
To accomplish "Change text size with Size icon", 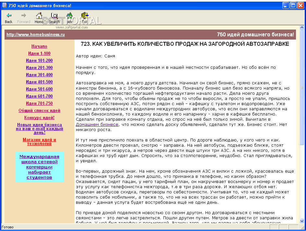I will pyautogui.click(x=69, y=18).
